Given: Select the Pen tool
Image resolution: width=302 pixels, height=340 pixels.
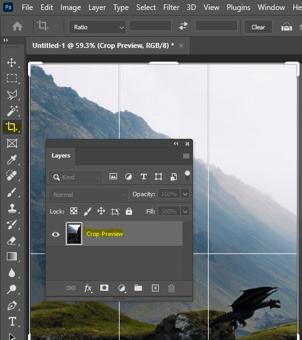Looking at the screenshot, I should point(12,305).
